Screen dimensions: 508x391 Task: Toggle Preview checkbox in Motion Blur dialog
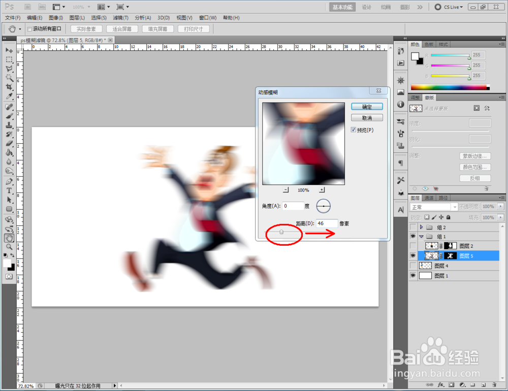click(354, 130)
